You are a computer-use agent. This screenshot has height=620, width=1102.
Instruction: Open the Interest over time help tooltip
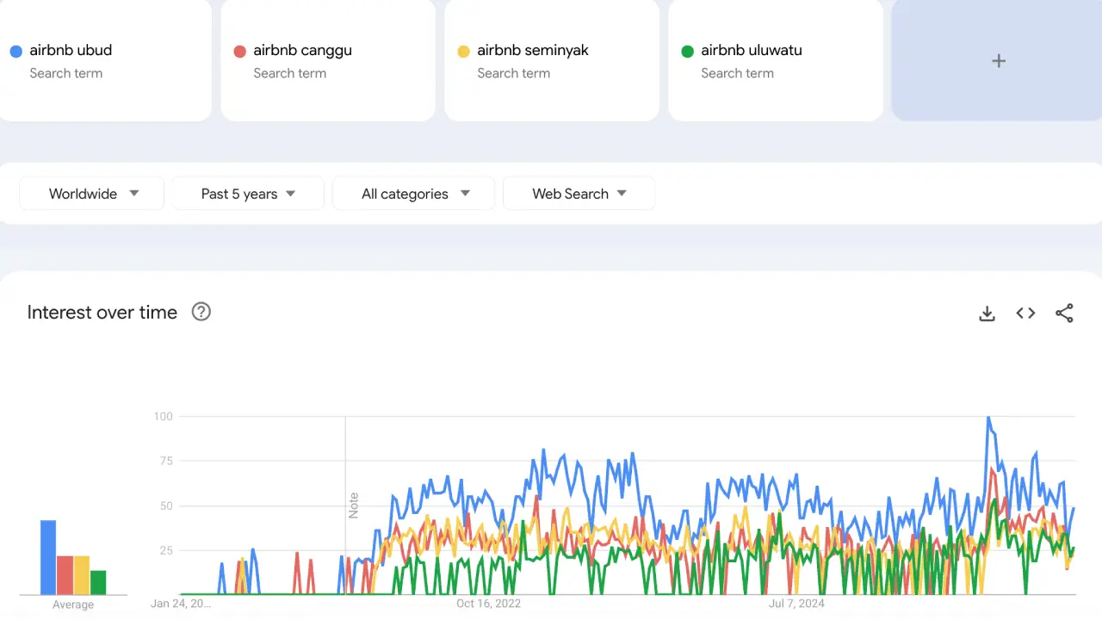[x=201, y=312]
